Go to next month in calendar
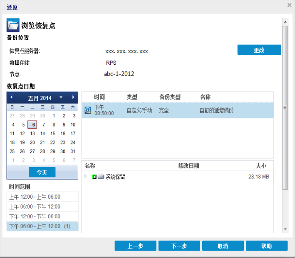This screenshot has height=258, width=295. click(x=73, y=97)
